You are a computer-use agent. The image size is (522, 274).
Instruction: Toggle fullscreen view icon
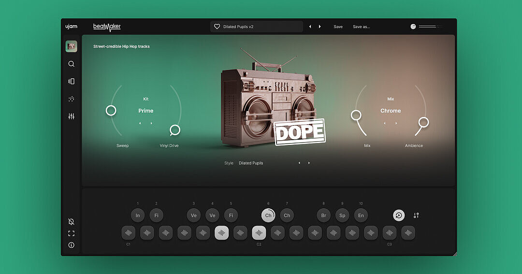[x=72, y=233]
